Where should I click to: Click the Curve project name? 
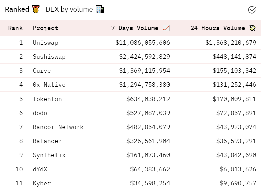click(42, 71)
